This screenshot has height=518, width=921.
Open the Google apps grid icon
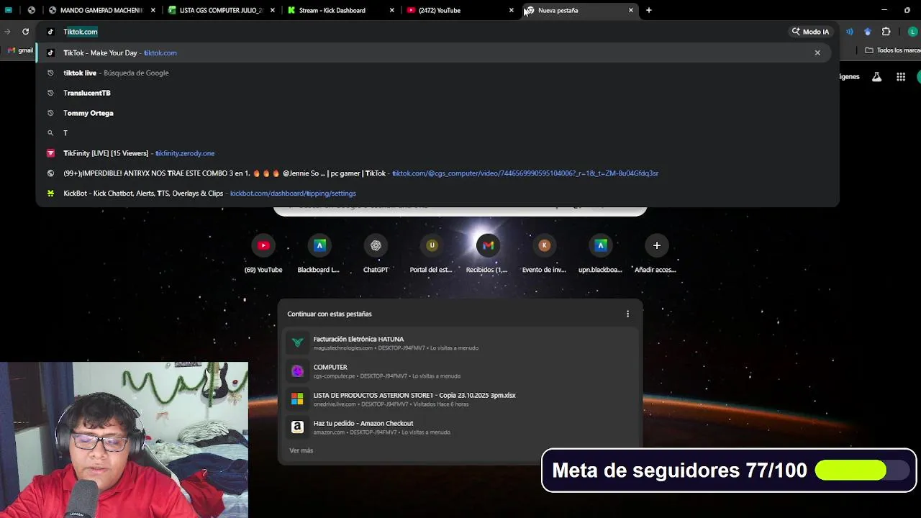[901, 77]
